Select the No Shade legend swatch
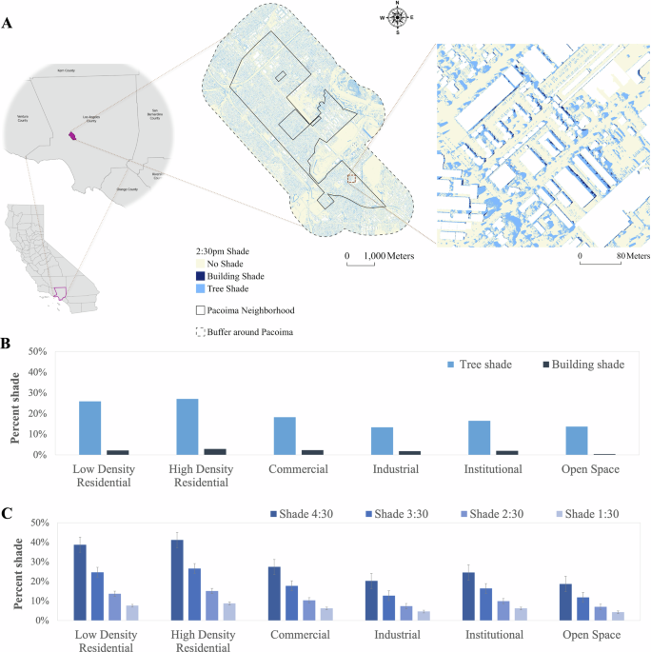651x652 pixels. (x=201, y=264)
